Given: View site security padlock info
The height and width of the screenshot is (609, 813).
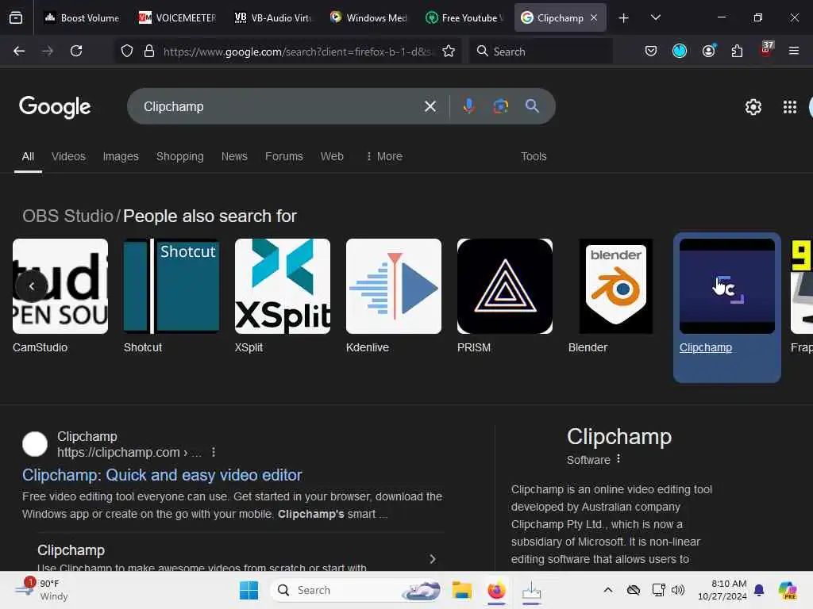Looking at the screenshot, I should pyautogui.click(x=149, y=51).
